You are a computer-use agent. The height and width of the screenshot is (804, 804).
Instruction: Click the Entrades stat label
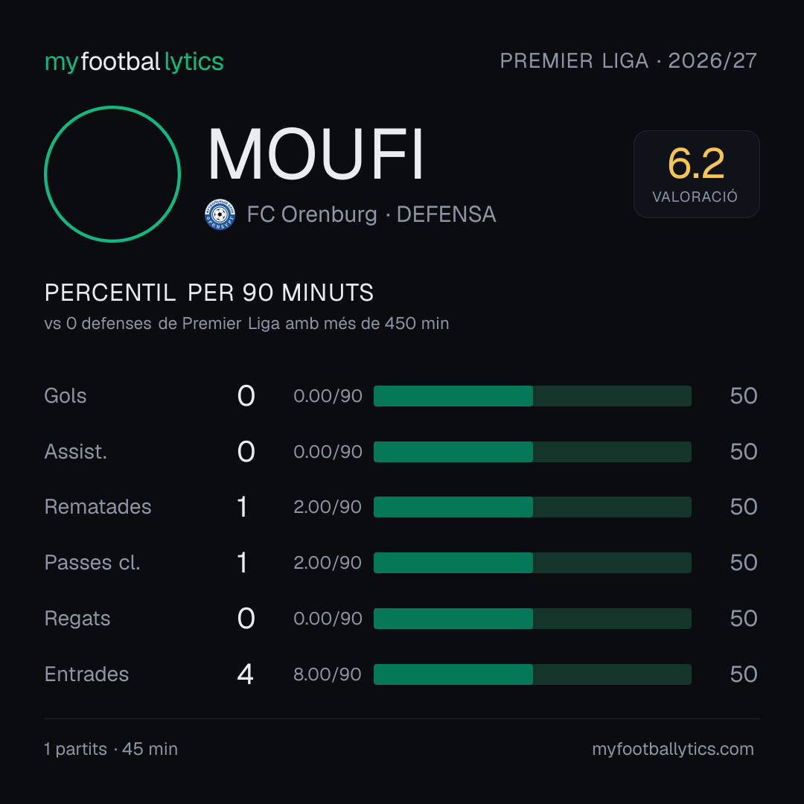(86, 674)
